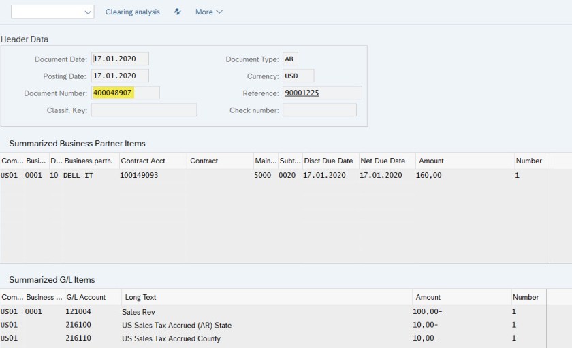Click the Contract Acct column header

tap(143, 161)
